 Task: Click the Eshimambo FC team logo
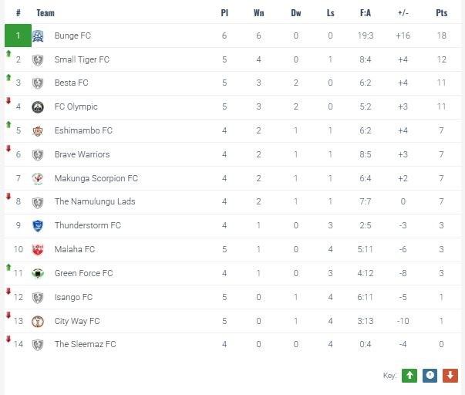[38, 131]
